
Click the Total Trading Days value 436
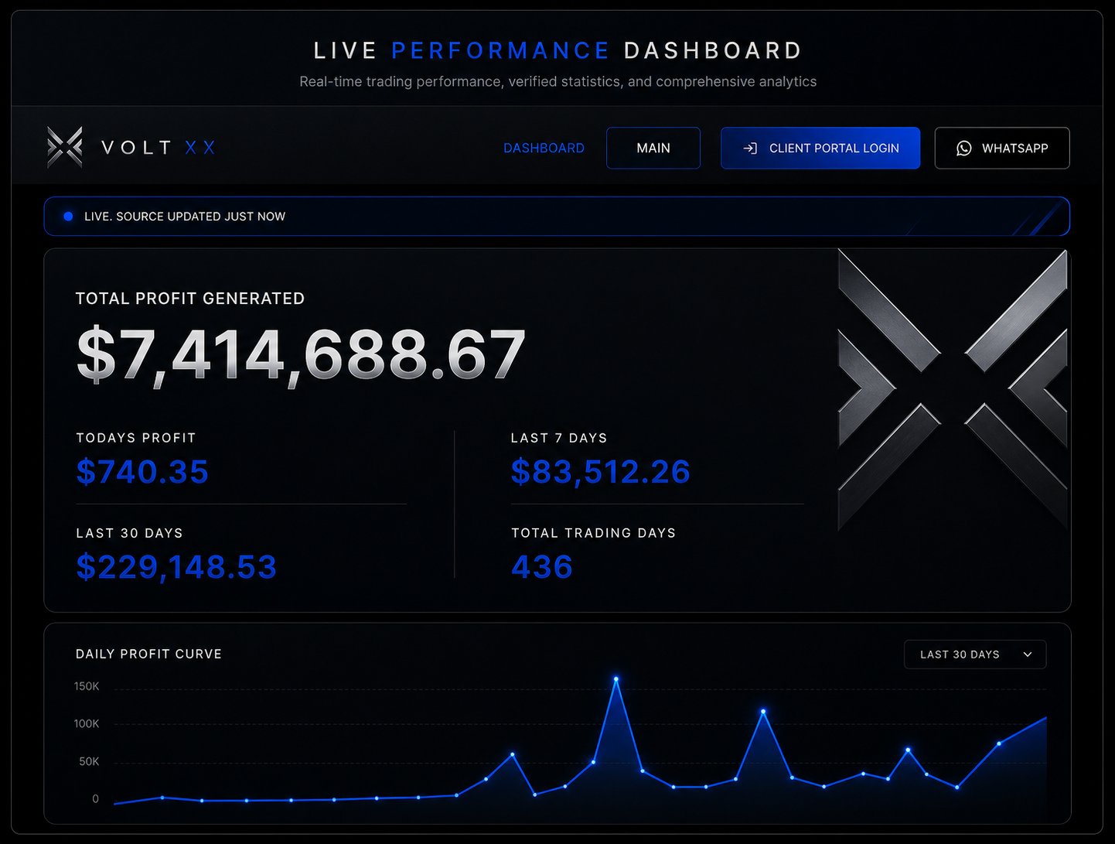[x=541, y=567]
